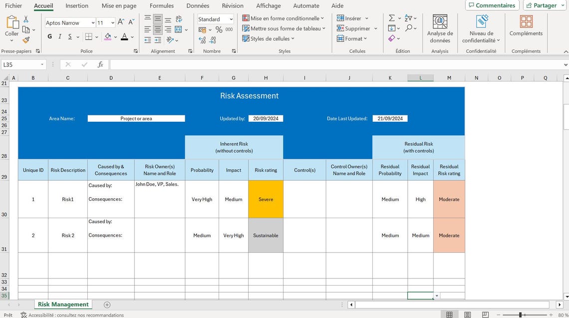Apply bold formatting with the G icon
Image resolution: width=569 pixels, height=318 pixels.
pyautogui.click(x=49, y=36)
